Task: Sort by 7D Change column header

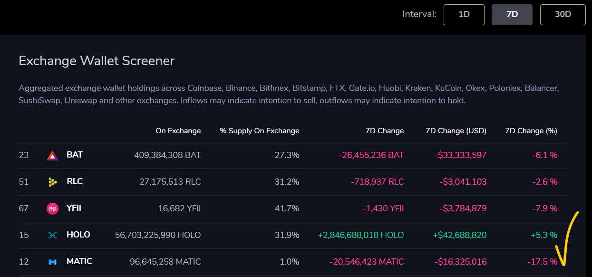Action: 384,131
